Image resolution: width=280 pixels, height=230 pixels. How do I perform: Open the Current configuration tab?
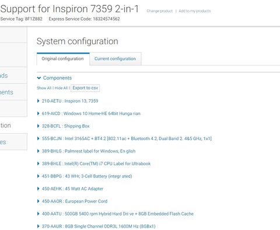click(x=115, y=59)
